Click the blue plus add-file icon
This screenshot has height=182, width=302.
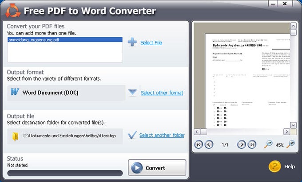point(132,42)
